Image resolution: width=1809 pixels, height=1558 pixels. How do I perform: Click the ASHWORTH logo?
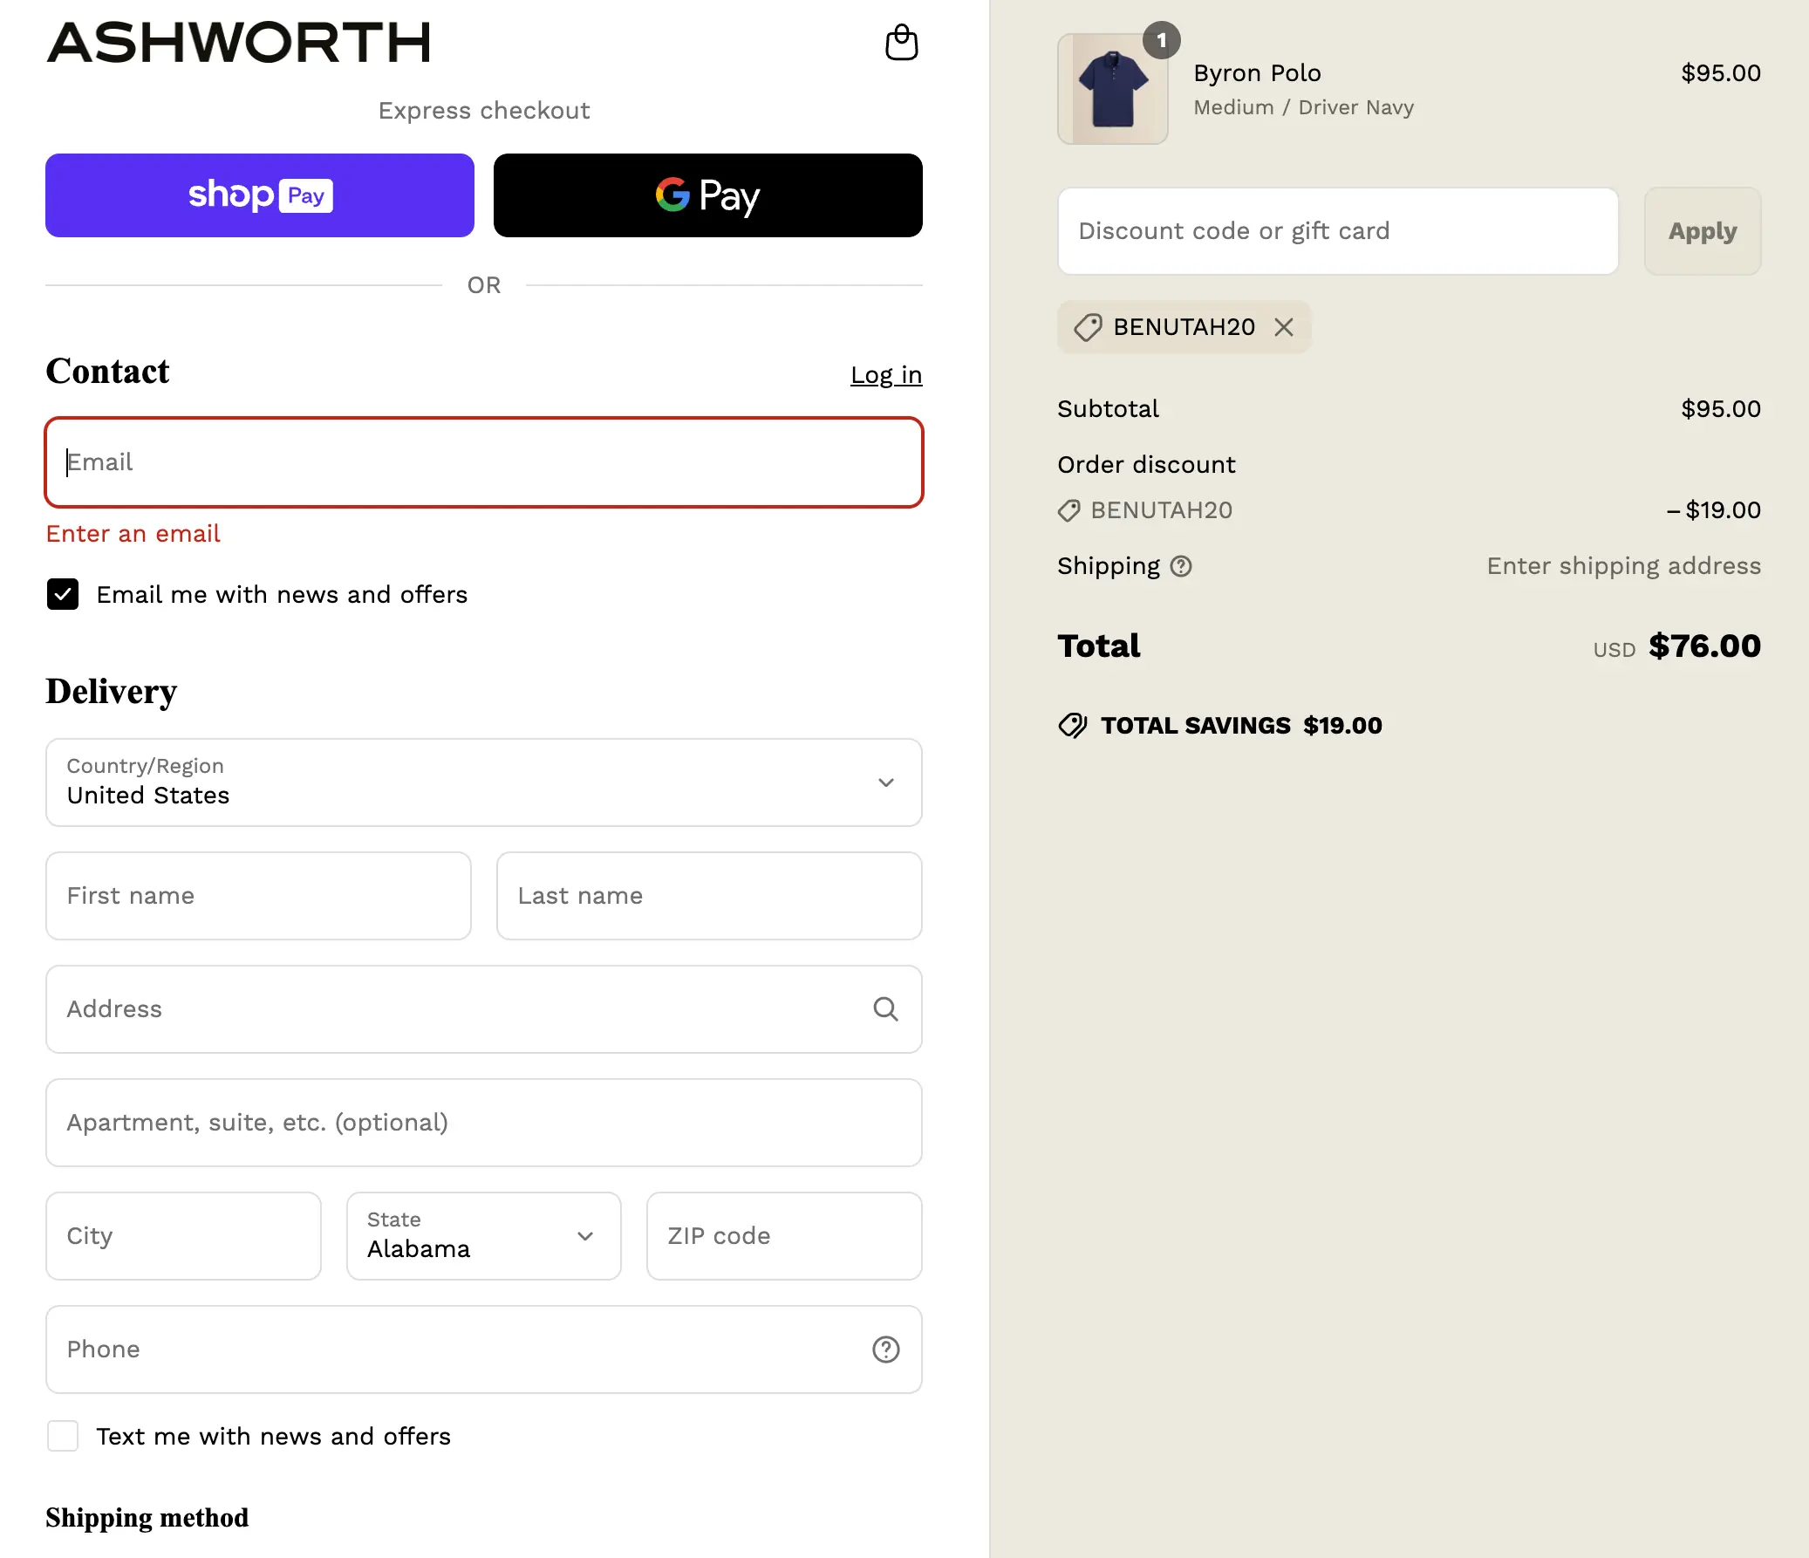pos(238,42)
